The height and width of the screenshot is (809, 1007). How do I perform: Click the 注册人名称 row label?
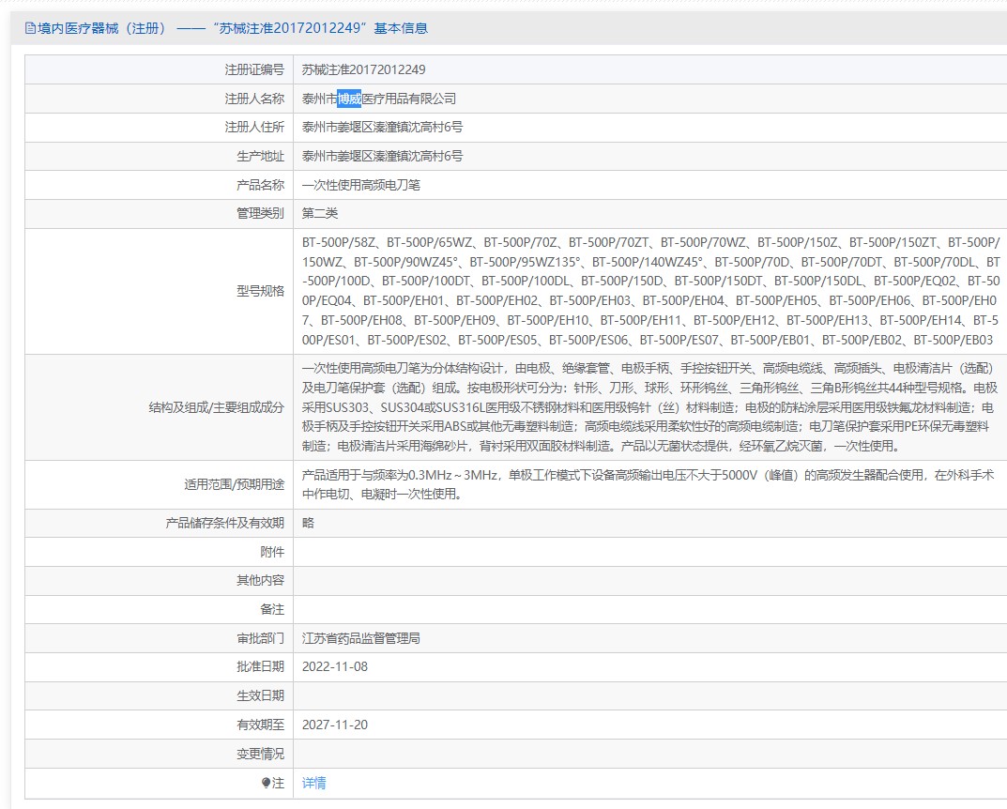pyautogui.click(x=254, y=99)
